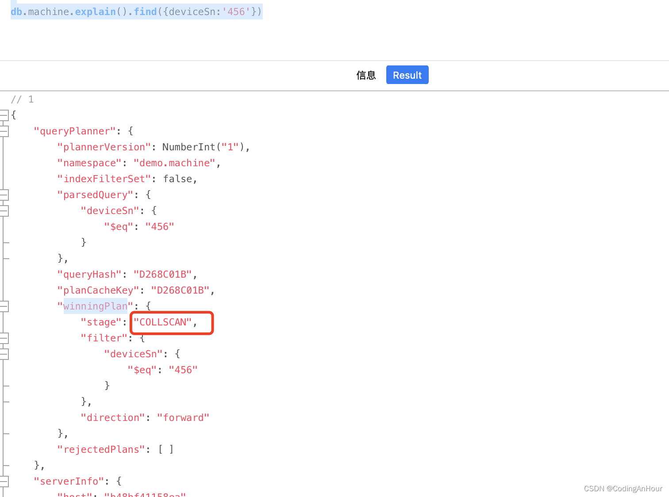
Task: Click the highlighted winningPlan key
Action: click(95, 306)
